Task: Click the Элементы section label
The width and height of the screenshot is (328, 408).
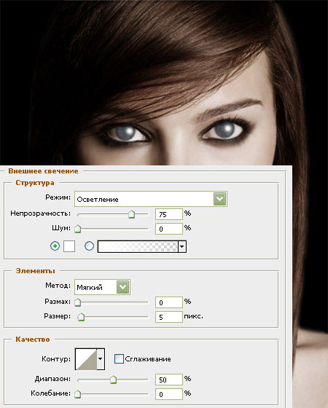Action: click(36, 271)
